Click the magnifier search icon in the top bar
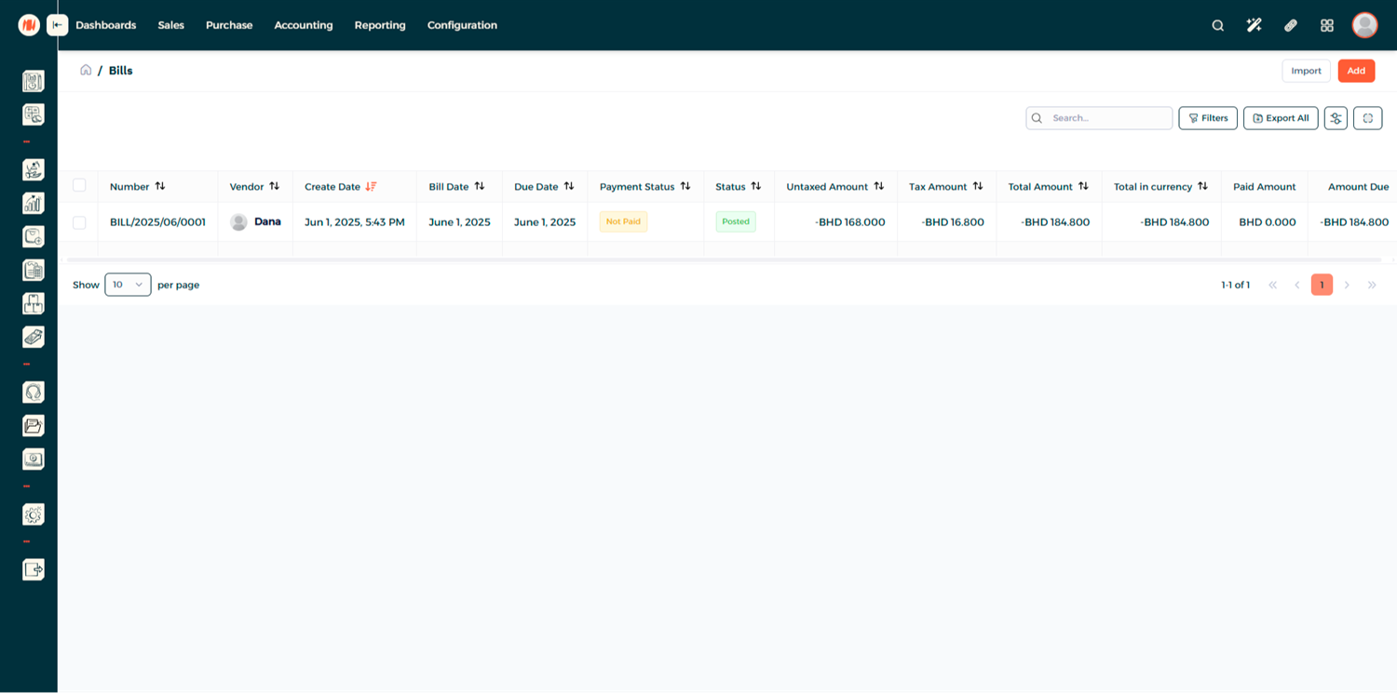The image size is (1397, 693). [x=1217, y=25]
